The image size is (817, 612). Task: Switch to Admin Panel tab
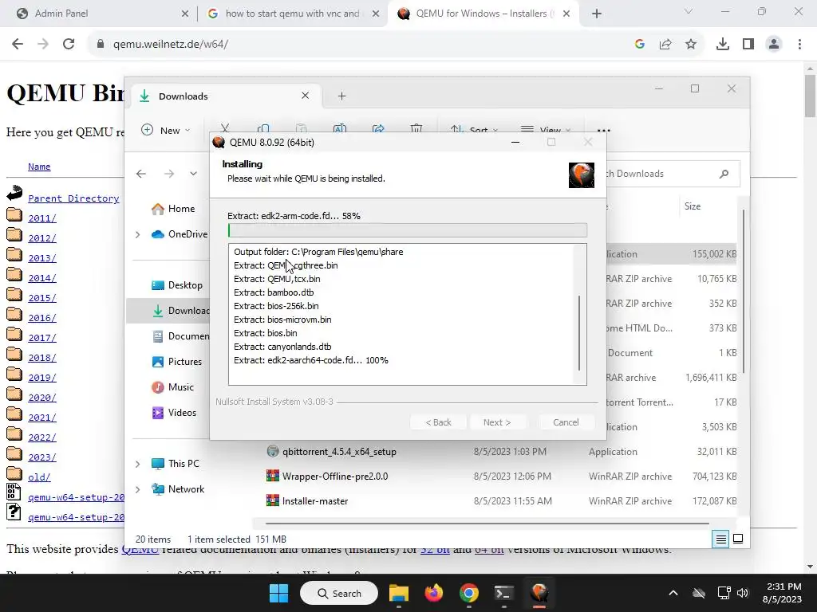[101, 14]
